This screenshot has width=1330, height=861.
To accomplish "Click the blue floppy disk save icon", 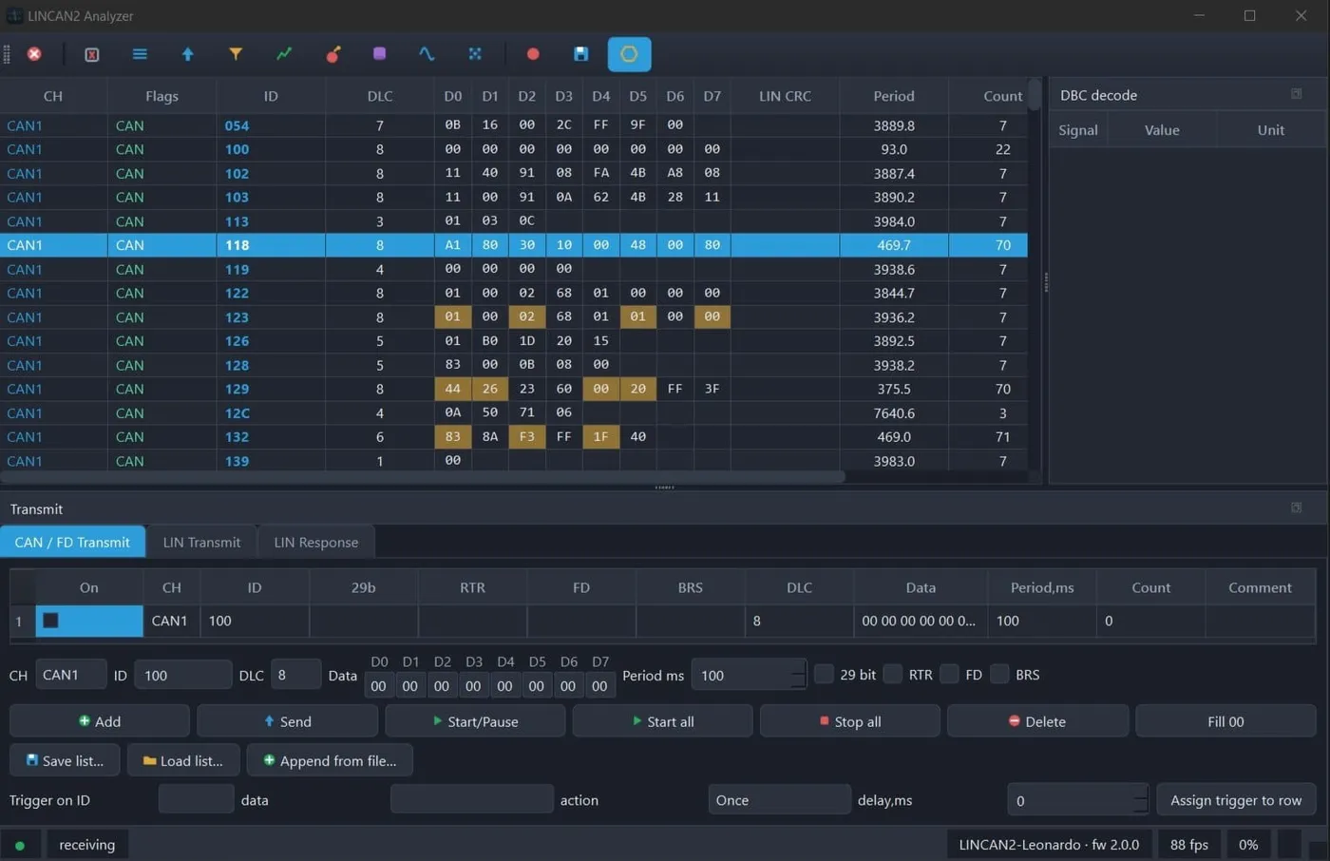I will (x=580, y=54).
